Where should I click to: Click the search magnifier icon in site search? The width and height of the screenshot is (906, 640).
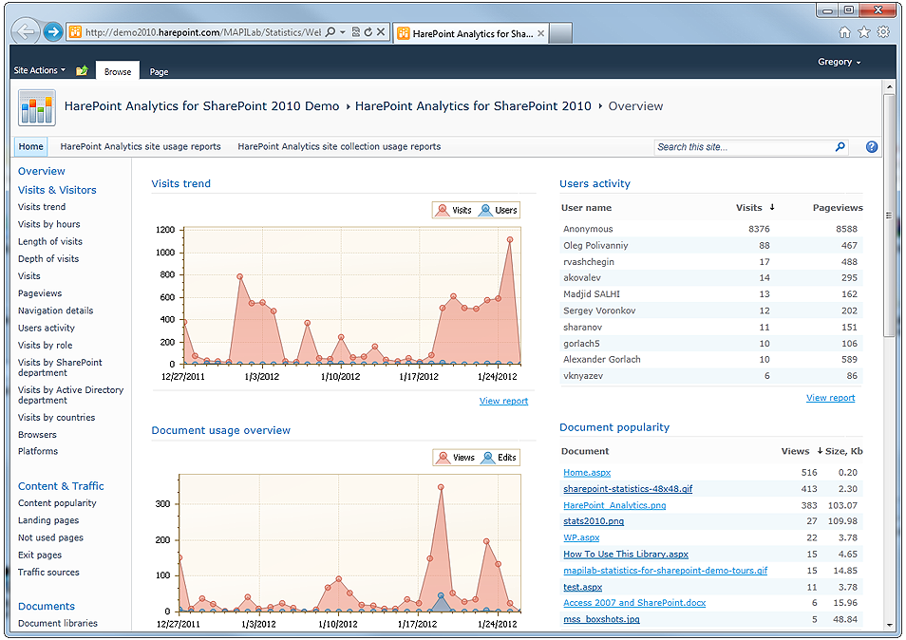(840, 147)
